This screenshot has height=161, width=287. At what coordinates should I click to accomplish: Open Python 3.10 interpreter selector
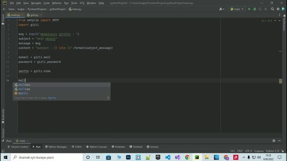[273, 151]
